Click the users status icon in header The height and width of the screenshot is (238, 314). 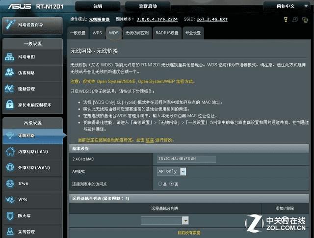pyautogui.click(x=295, y=20)
